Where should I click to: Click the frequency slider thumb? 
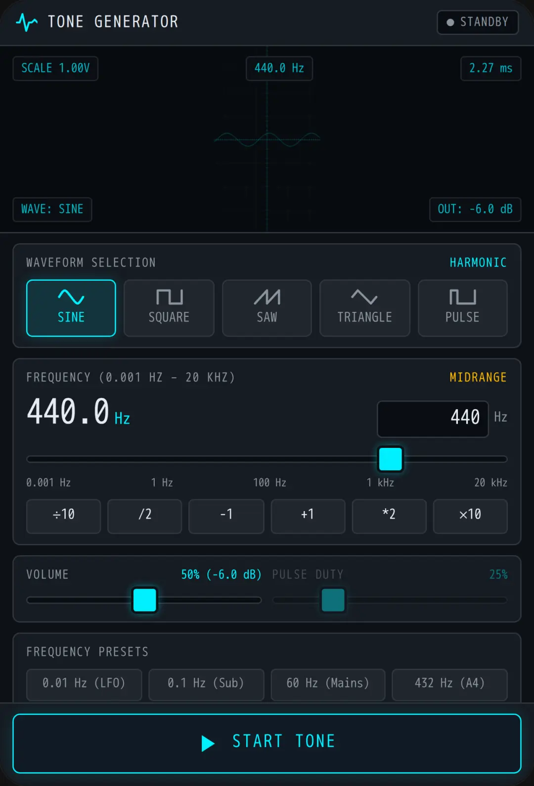pyautogui.click(x=391, y=459)
